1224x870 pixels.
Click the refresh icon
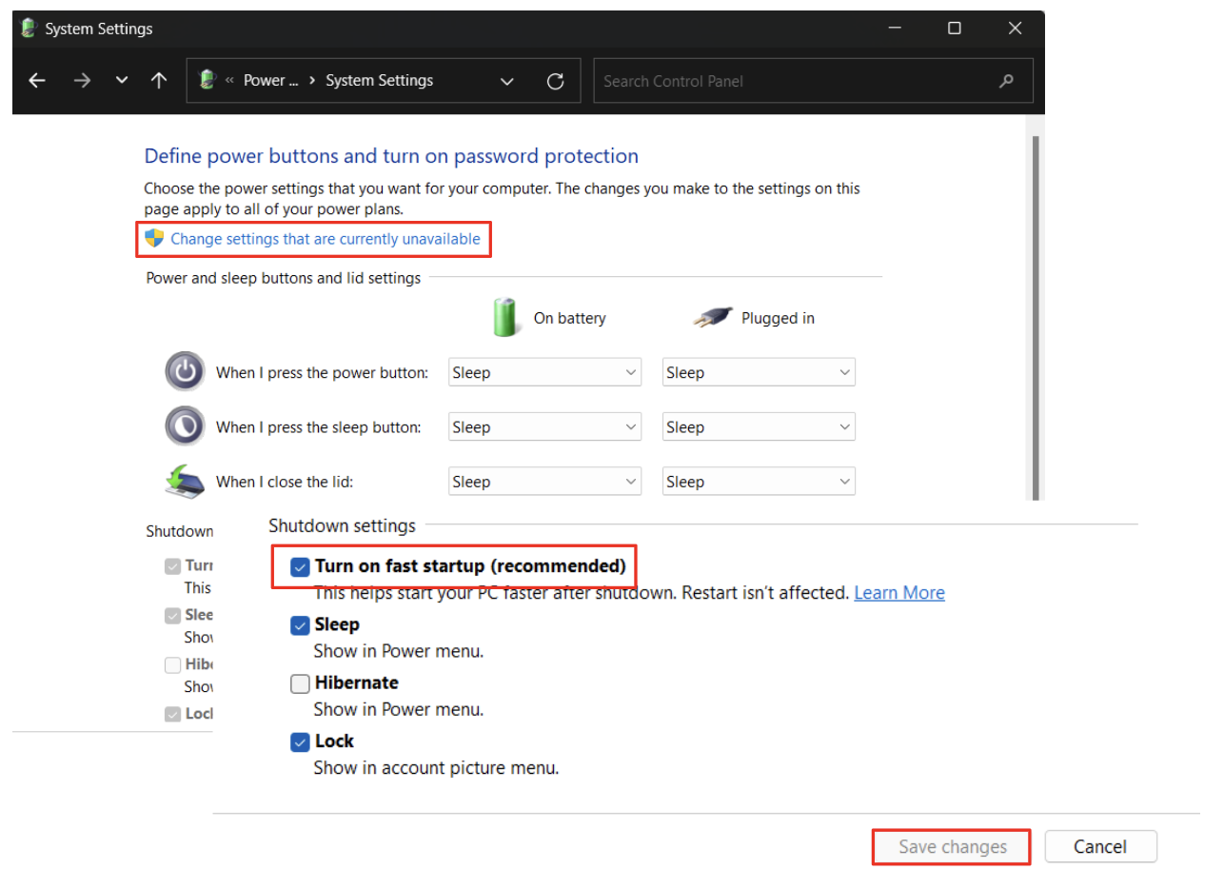pyautogui.click(x=555, y=81)
